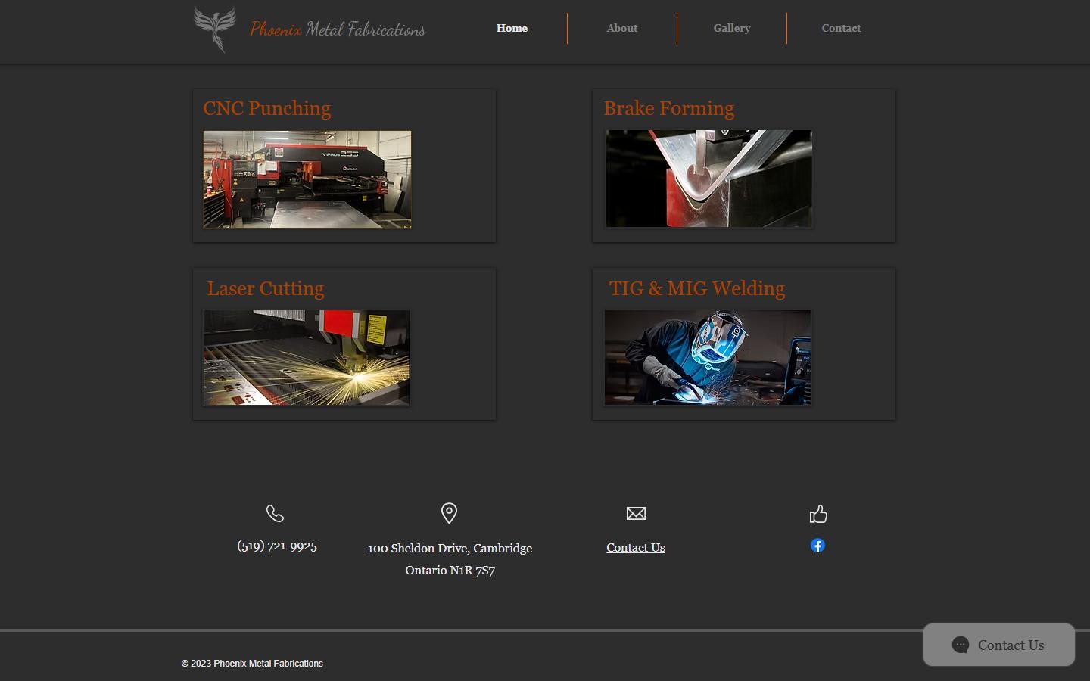
Task: Click the welder photo under TIG & MIG Welding
Action: 708,357
